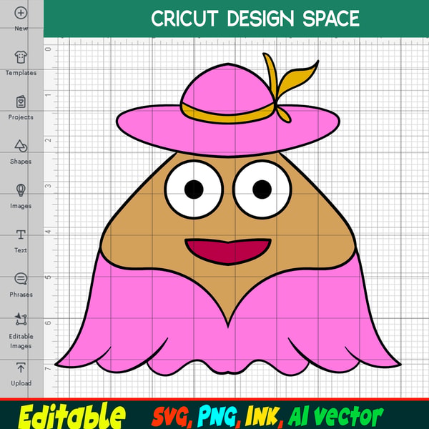Click the Upload arrow icon
Image resolution: width=429 pixels, height=429 pixels.
21,368
